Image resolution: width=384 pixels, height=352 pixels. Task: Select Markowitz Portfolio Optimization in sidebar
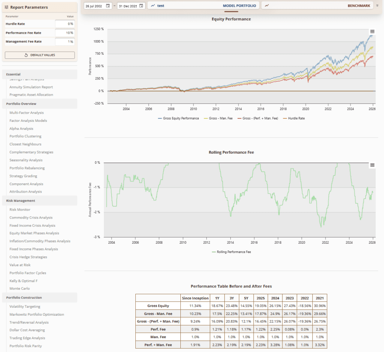point(37,315)
